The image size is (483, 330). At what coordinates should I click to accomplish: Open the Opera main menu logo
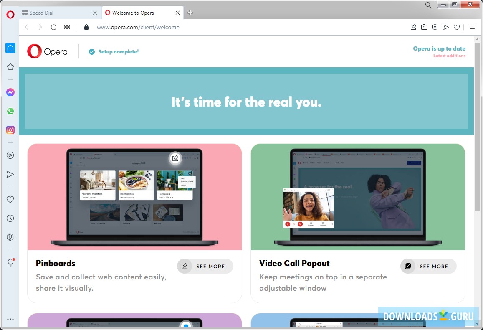[10, 14]
